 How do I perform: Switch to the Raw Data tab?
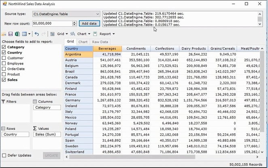click(x=100, y=42)
